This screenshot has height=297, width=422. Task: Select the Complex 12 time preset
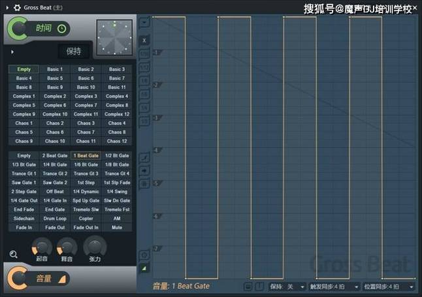pyautogui.click(x=117, y=114)
